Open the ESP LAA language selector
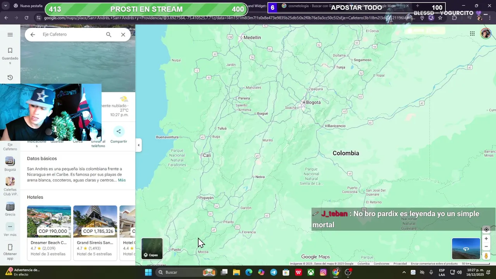 pyautogui.click(x=442, y=272)
